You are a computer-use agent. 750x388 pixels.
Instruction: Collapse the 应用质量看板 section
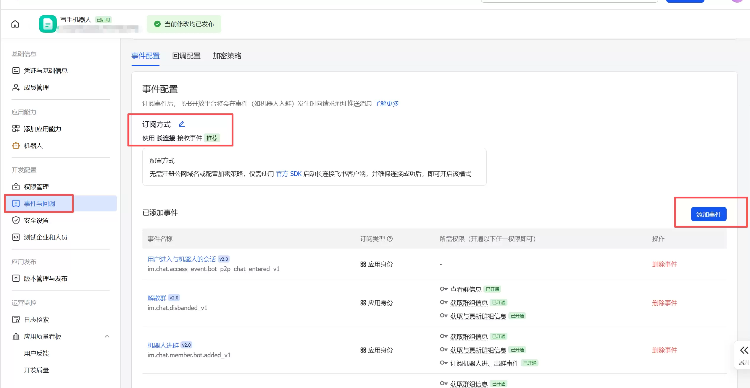tap(107, 336)
